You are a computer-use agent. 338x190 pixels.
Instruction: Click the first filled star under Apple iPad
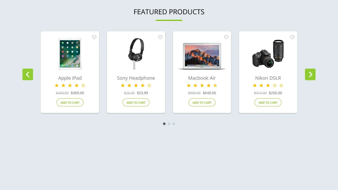point(57,85)
